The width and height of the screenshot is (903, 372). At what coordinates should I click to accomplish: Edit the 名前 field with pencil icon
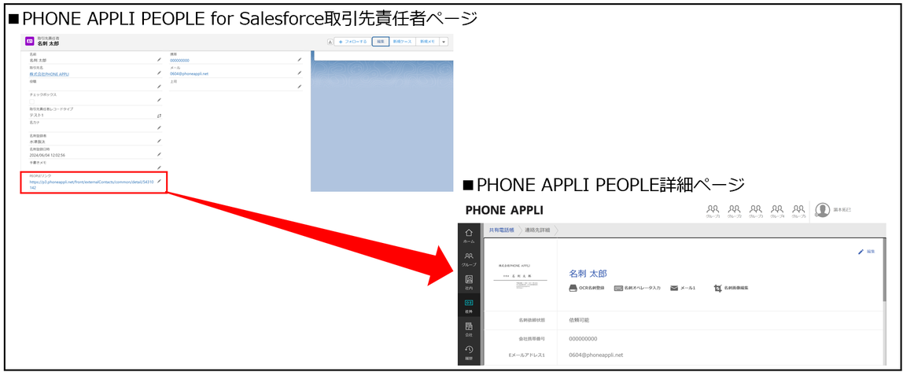(x=159, y=59)
